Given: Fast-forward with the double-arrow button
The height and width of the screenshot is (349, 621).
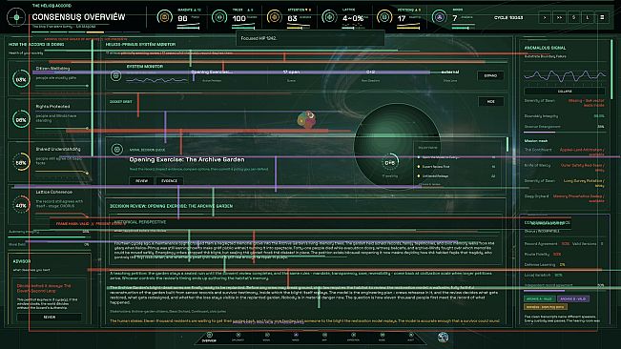Looking at the screenshot, I should [559, 17].
